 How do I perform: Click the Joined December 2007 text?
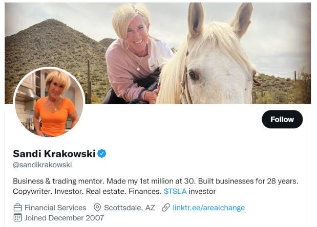tap(64, 218)
